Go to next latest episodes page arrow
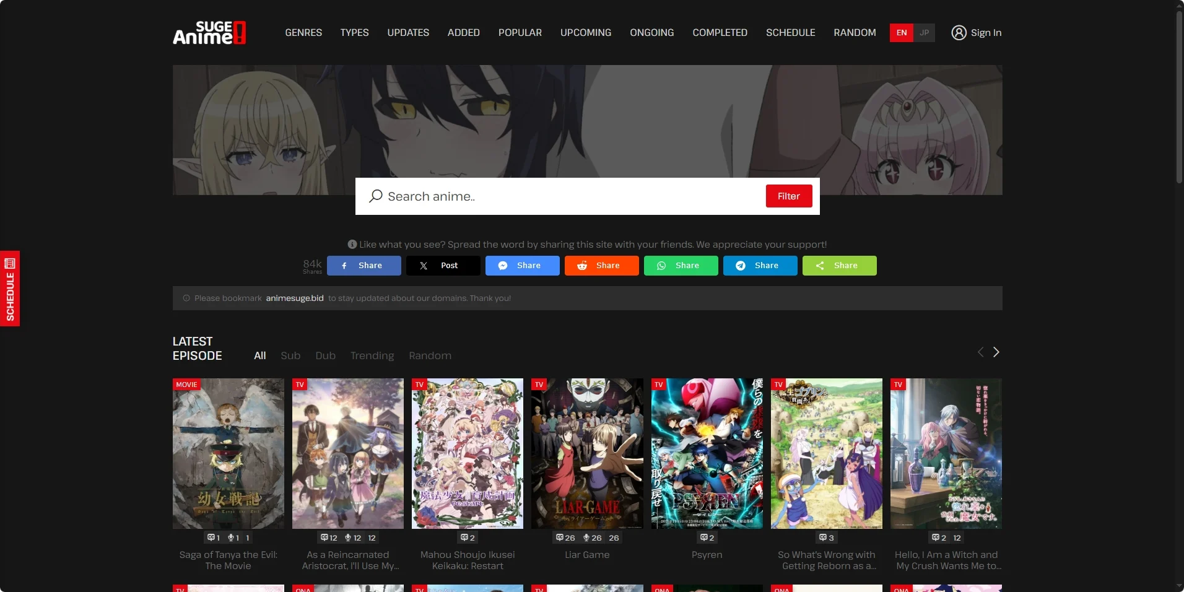1184x592 pixels. [x=996, y=352]
